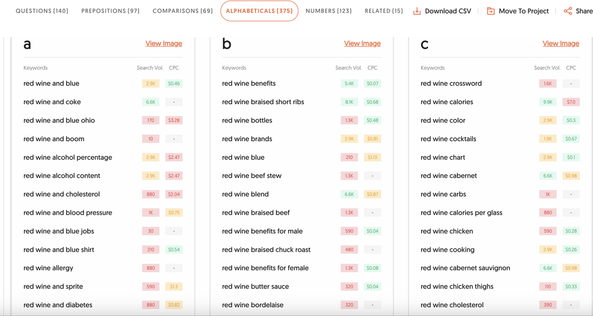
Task: Switch to the Questions (140) tab
Action: (x=42, y=11)
